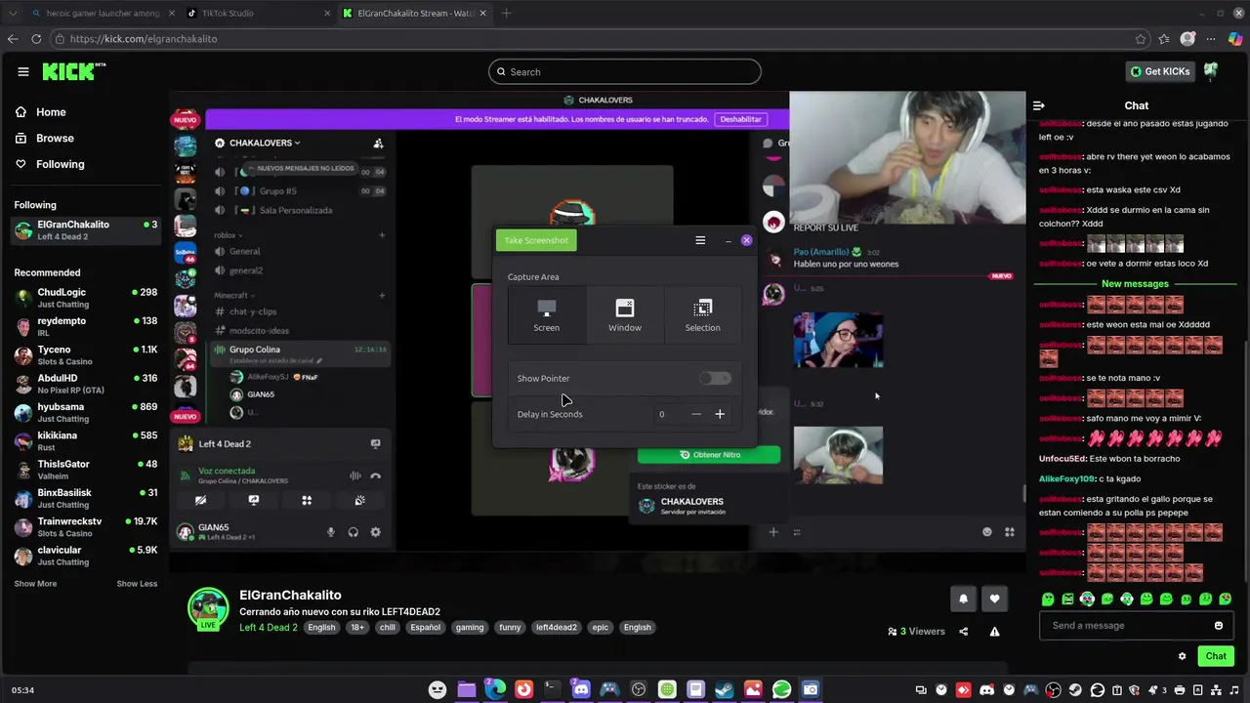Switch to heroic gamer launcher tab

(x=103, y=14)
